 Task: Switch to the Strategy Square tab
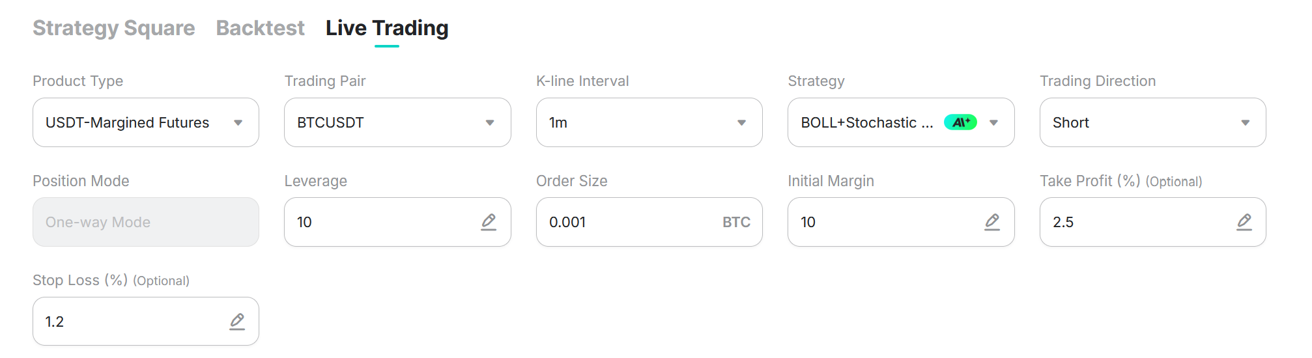[x=114, y=28]
